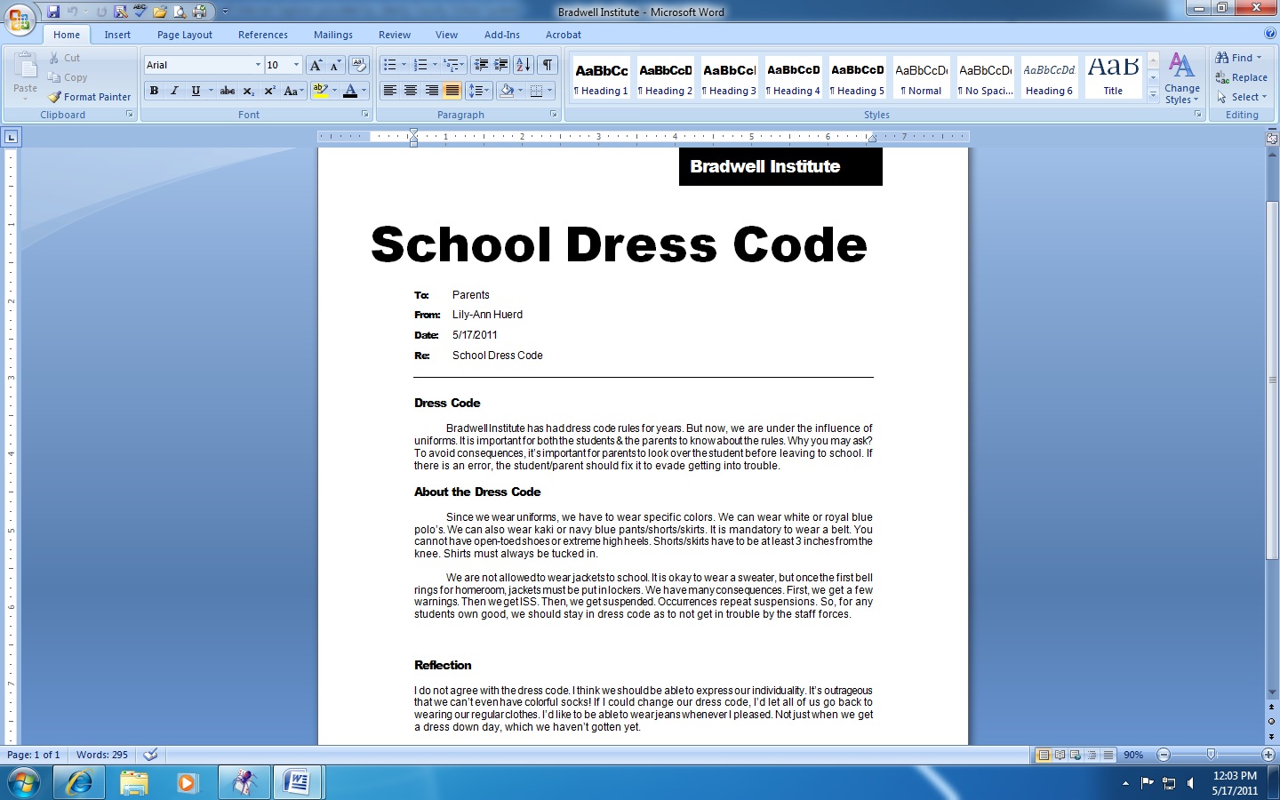Switch to the Insert tab

(117, 35)
